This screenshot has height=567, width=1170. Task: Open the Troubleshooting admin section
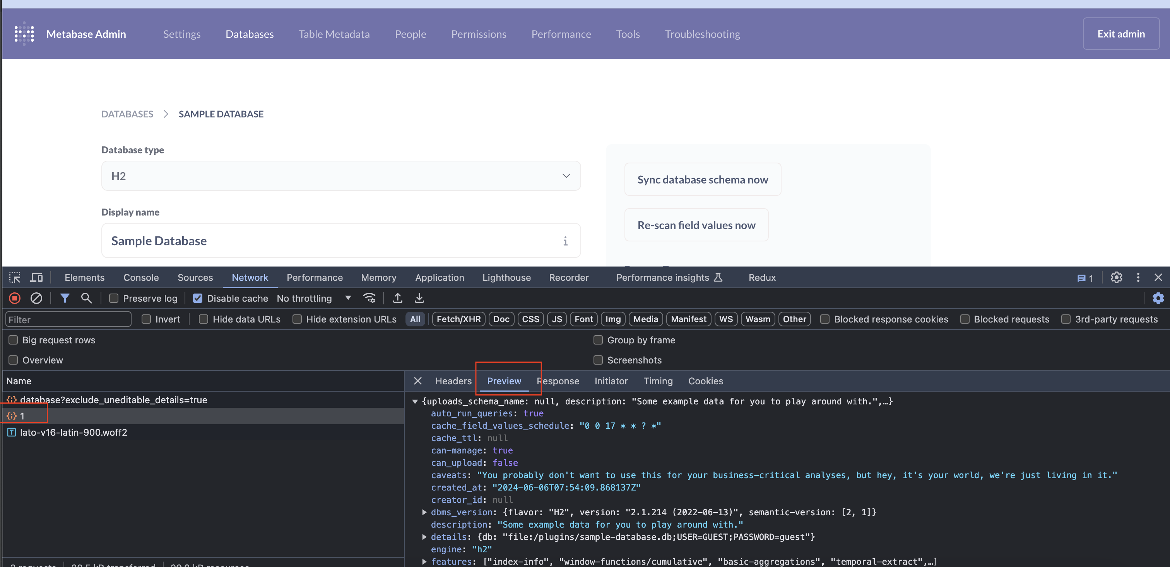tap(702, 34)
